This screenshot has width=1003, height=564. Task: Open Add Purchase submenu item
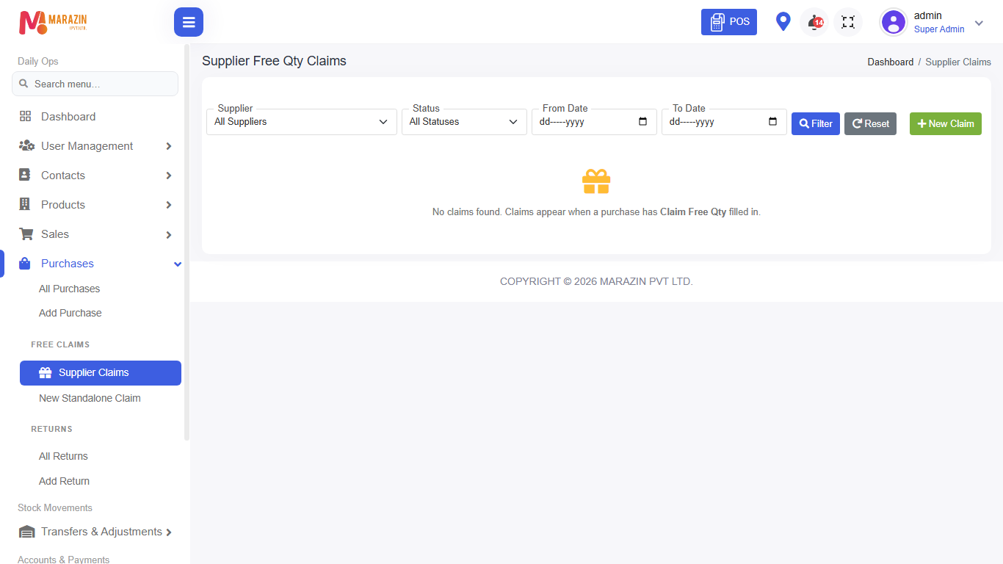click(x=70, y=313)
